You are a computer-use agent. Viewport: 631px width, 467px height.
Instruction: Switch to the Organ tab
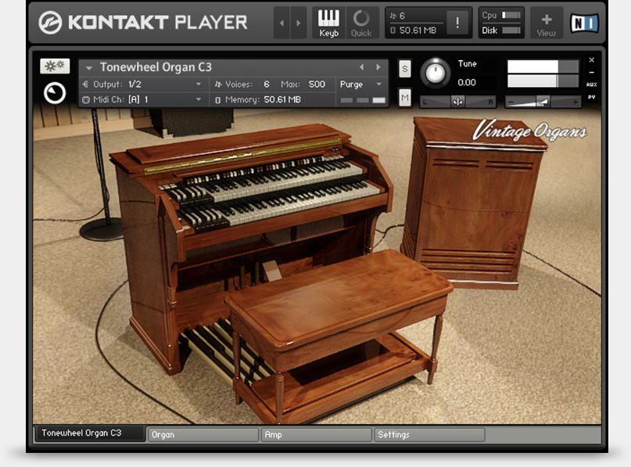pos(203,434)
